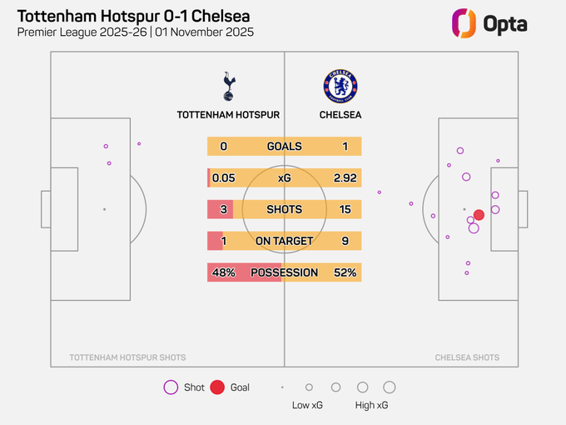Select the largest High xG legend circle
566x425 pixels.
pos(389,387)
